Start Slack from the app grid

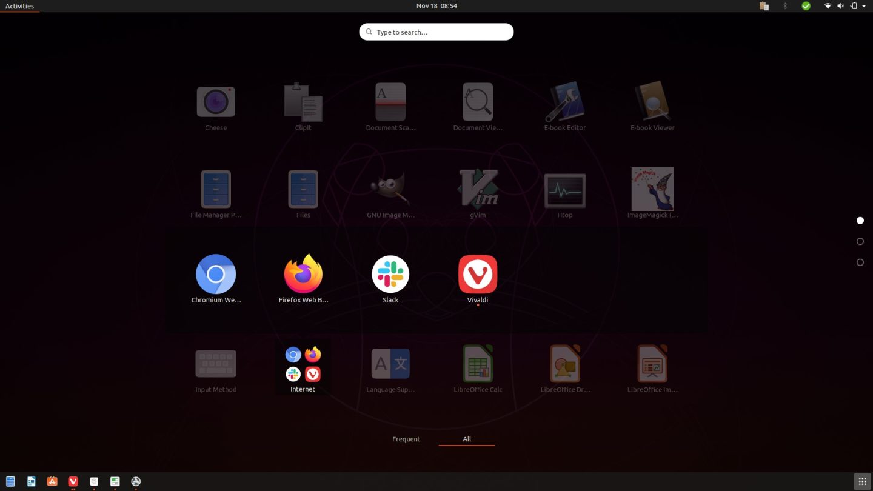[390, 273]
